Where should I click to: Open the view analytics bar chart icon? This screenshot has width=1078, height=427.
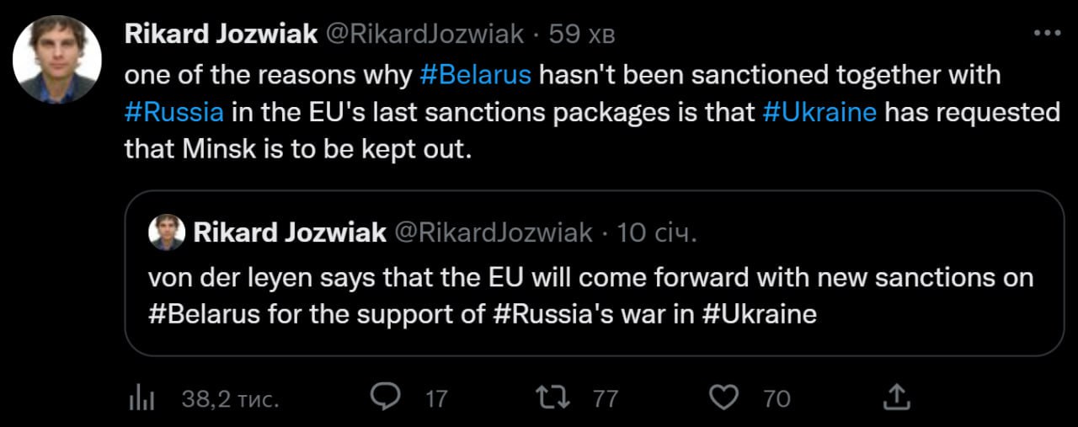141,398
